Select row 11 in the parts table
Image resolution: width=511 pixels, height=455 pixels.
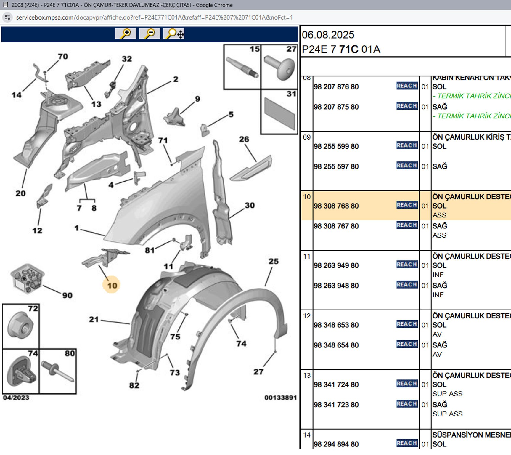click(x=307, y=257)
